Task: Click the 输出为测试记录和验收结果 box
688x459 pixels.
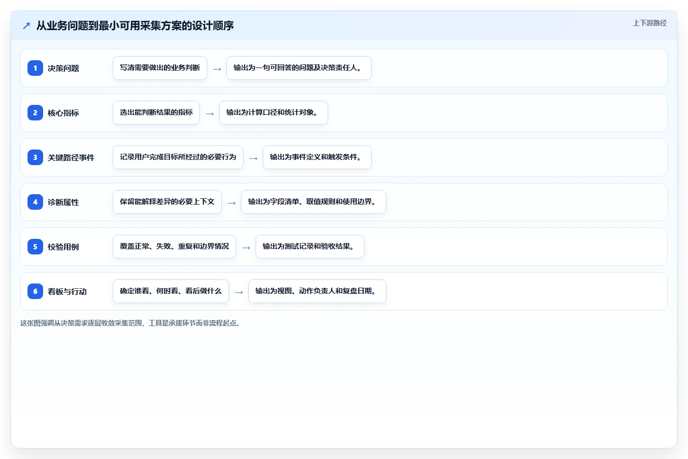Action: (310, 247)
